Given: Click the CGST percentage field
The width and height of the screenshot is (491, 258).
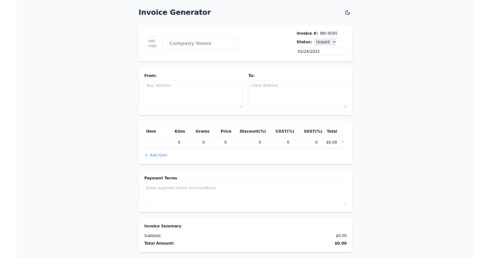Looking at the screenshot, I should click(282, 142).
